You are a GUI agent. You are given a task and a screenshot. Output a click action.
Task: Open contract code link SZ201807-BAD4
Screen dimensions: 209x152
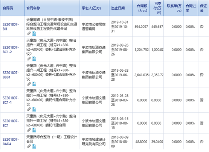coord(11,142)
